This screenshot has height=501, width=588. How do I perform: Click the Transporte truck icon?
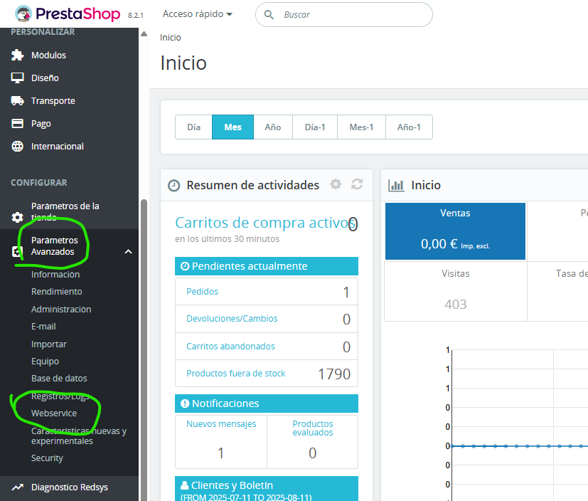point(18,101)
